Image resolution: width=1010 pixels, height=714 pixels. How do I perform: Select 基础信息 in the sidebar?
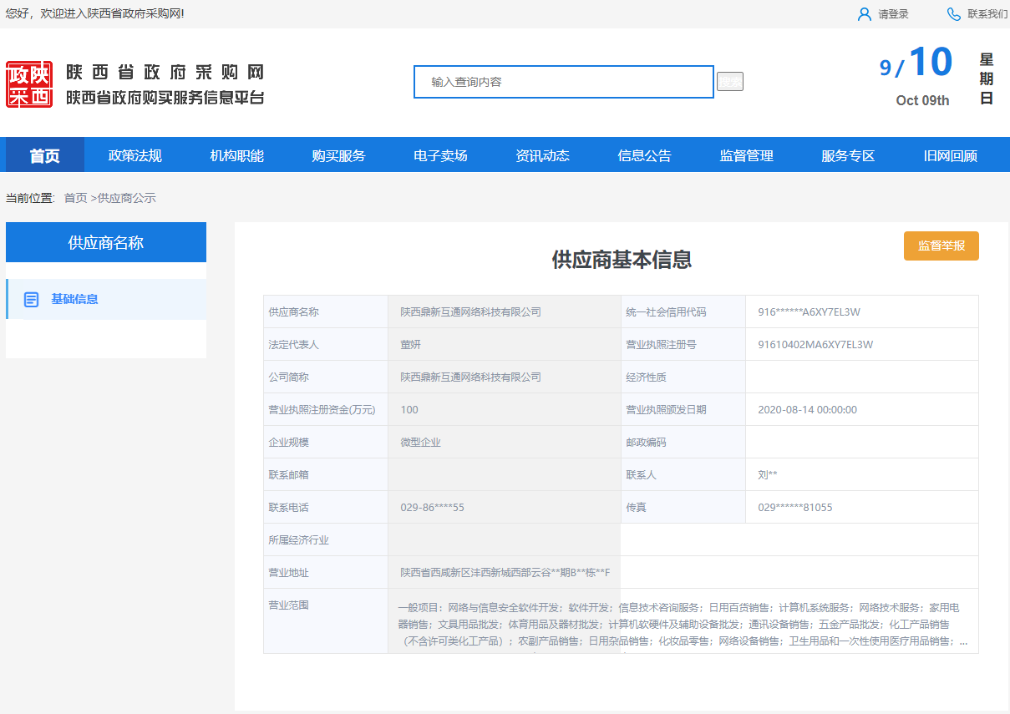click(74, 299)
